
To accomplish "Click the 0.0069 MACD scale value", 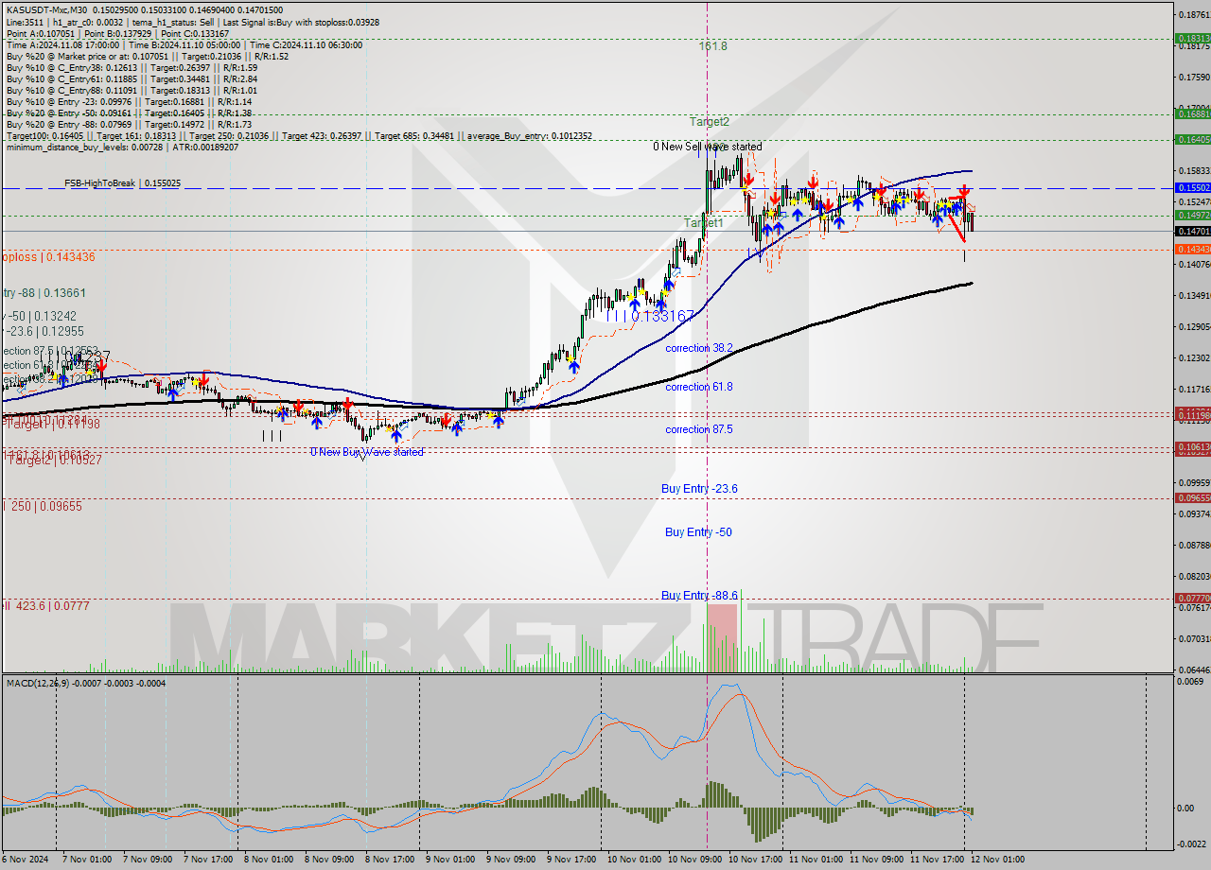I will click(x=1190, y=682).
